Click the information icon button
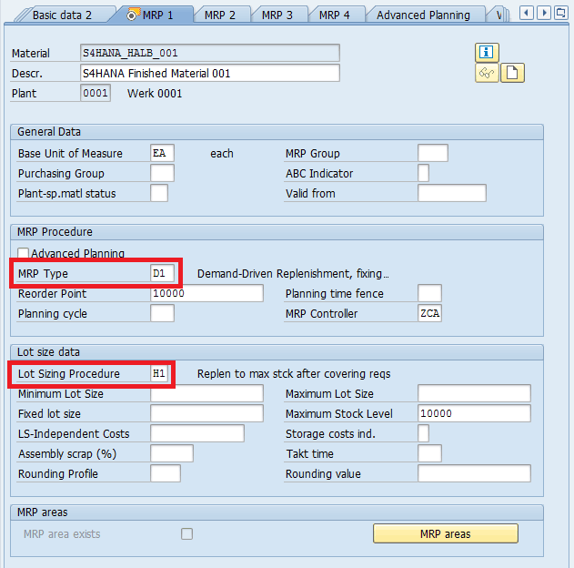The height and width of the screenshot is (568, 574). pos(488,52)
